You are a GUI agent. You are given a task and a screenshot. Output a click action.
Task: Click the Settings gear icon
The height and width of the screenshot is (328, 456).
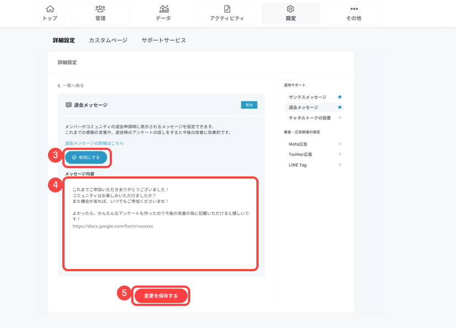pos(291,9)
